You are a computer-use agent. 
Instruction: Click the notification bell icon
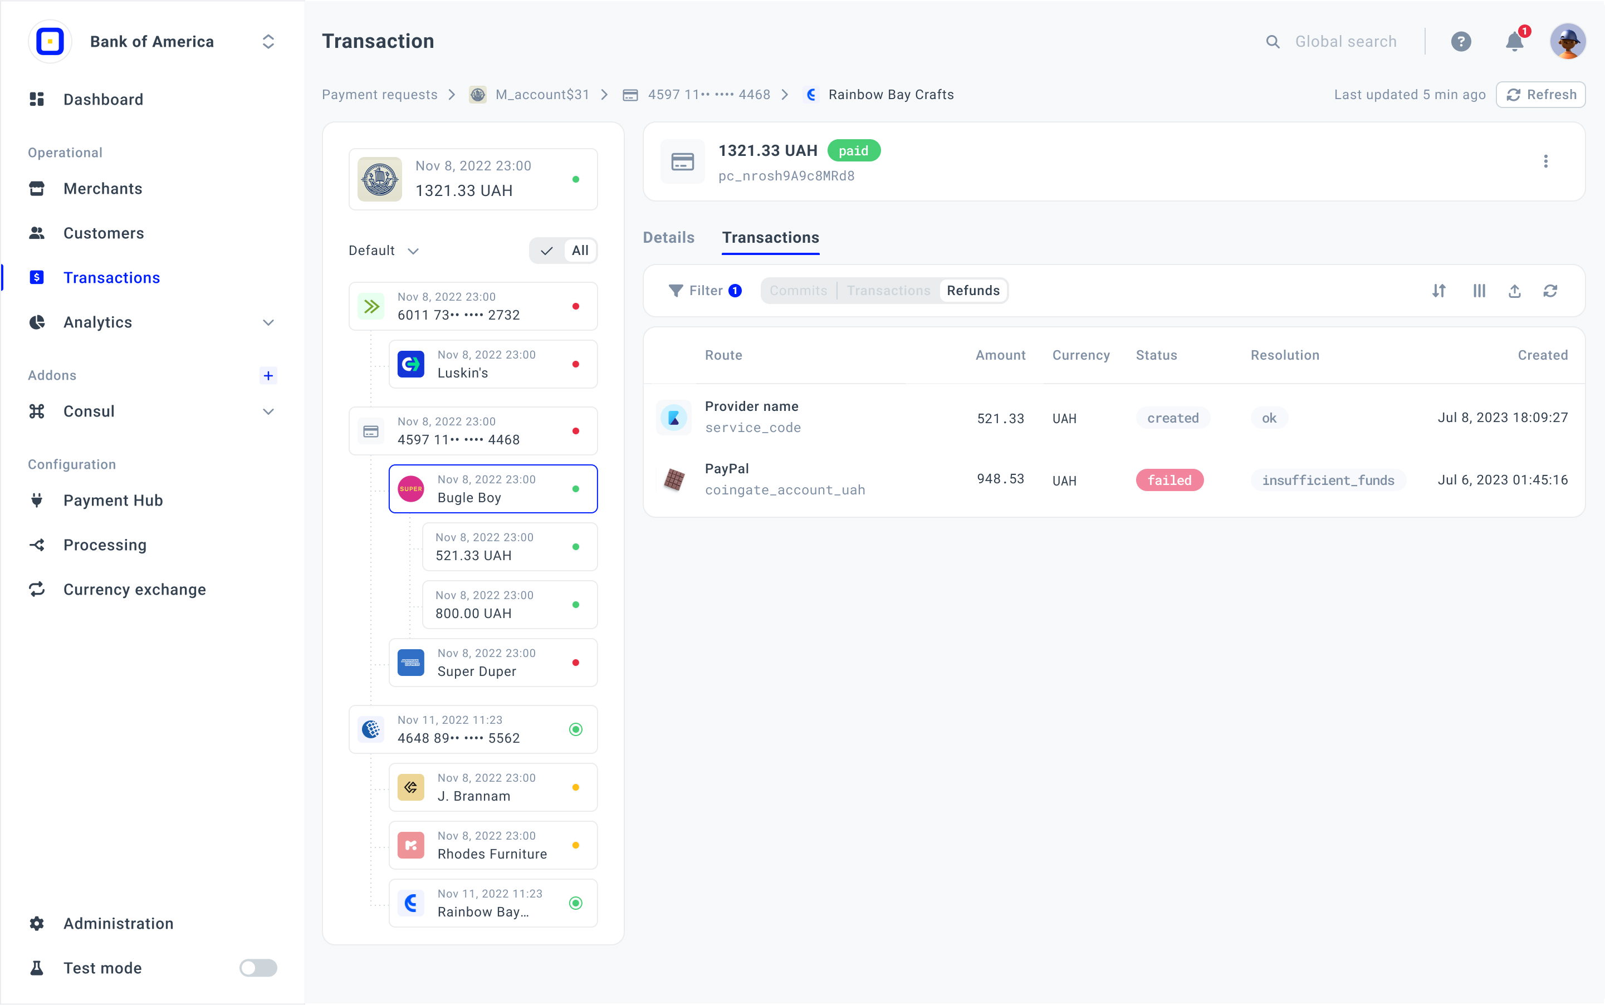(1514, 42)
